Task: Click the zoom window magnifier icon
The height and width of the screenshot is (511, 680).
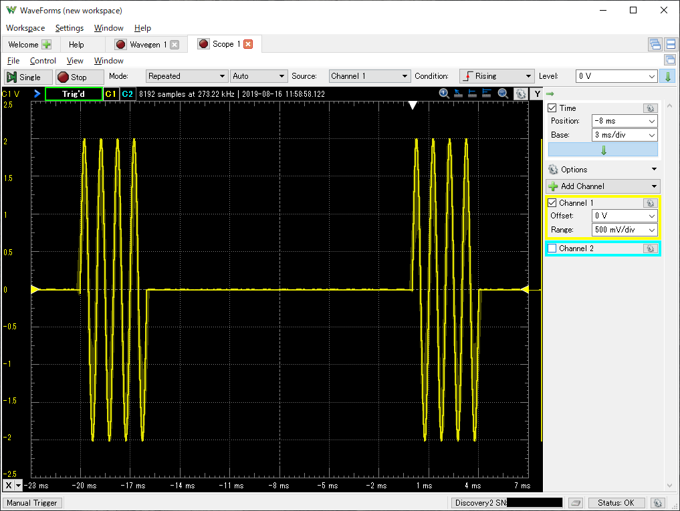Action: coord(503,94)
